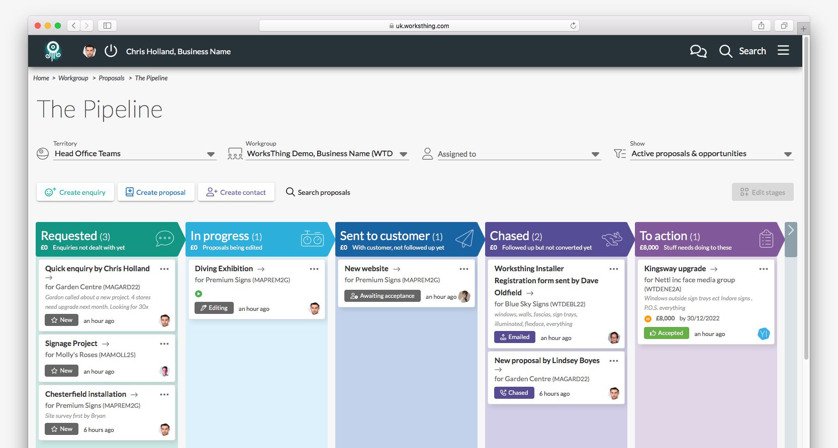Reload the page in browser
This screenshot has height=448, width=838.
(x=573, y=26)
